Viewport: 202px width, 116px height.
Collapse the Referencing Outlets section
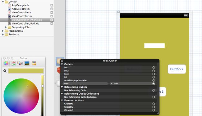pyautogui.click(x=62, y=87)
